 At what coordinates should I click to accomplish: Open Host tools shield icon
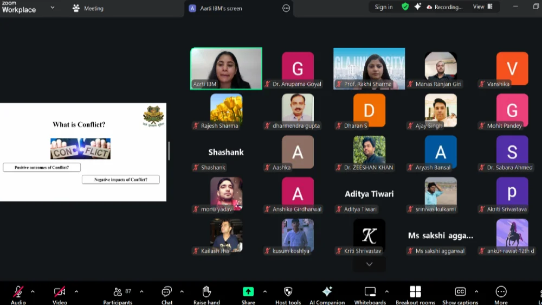288,292
